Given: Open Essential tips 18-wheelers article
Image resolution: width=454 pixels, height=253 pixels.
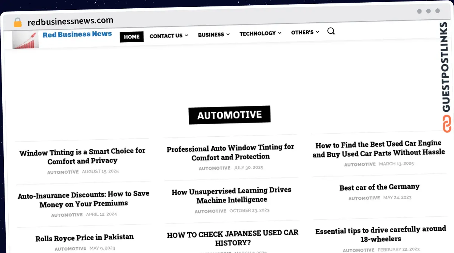Looking at the screenshot, I should (380, 234).
